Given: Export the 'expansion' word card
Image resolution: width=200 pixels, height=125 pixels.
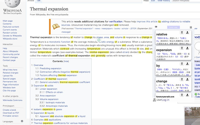Looking at the screenshot, I should click(x=187, y=48).
